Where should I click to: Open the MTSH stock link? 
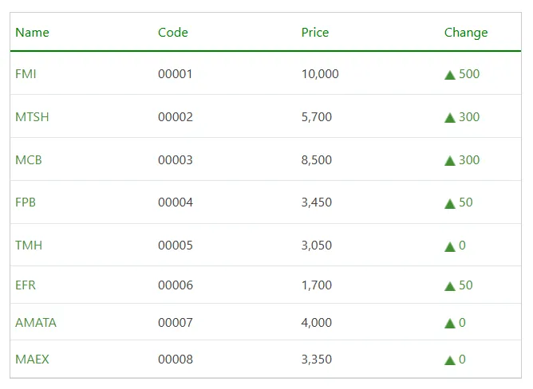(x=32, y=117)
